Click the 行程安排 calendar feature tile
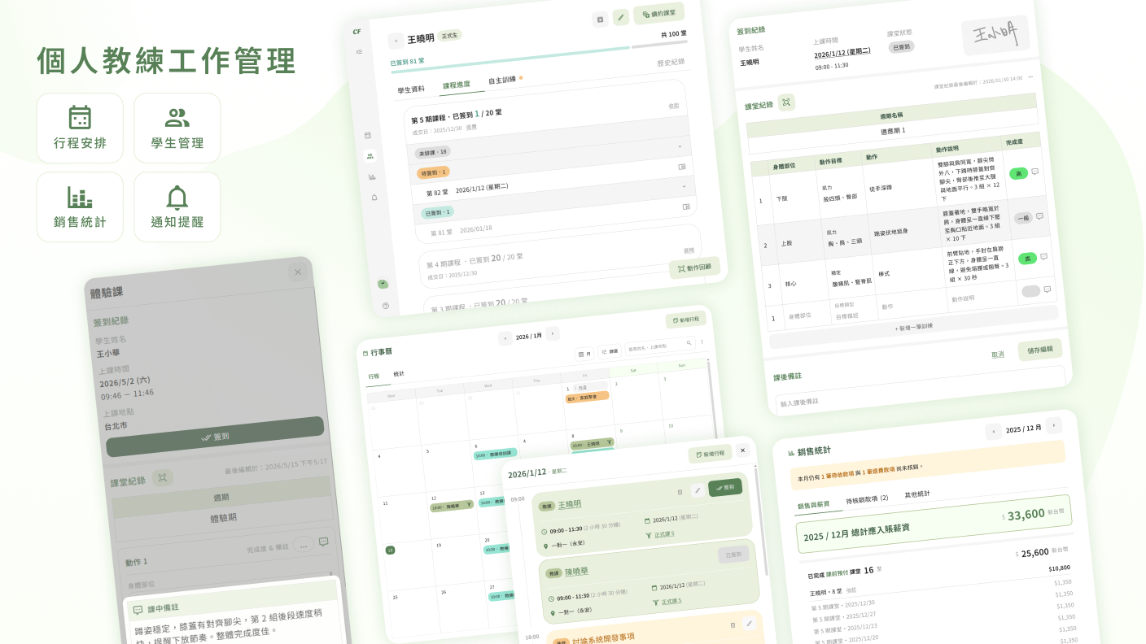 click(x=80, y=128)
